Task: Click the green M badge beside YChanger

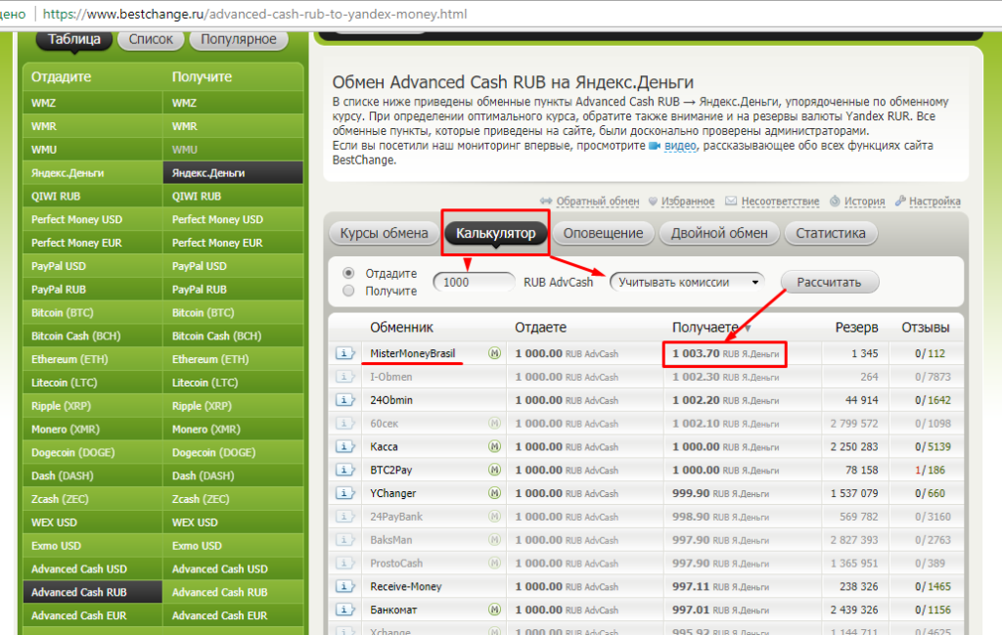Action: [494, 493]
